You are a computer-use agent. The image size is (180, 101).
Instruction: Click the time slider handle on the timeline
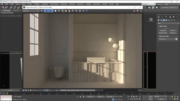tap(8, 93)
